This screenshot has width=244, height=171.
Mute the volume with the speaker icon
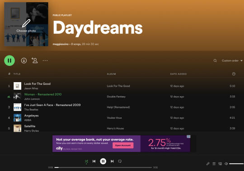[226, 164]
